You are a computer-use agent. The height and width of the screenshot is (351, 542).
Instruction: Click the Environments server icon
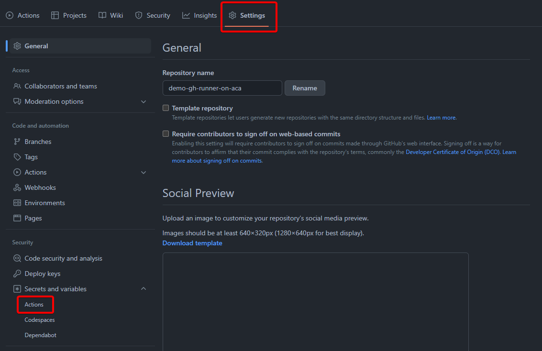(17, 203)
